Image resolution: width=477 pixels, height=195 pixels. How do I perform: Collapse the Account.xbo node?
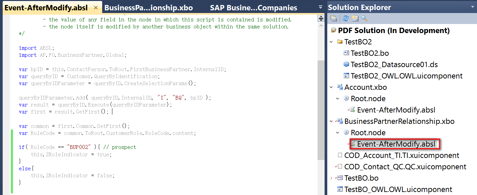[331, 87]
